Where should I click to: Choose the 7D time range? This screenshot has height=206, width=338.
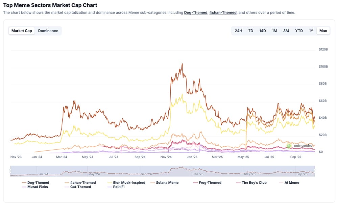click(x=251, y=31)
